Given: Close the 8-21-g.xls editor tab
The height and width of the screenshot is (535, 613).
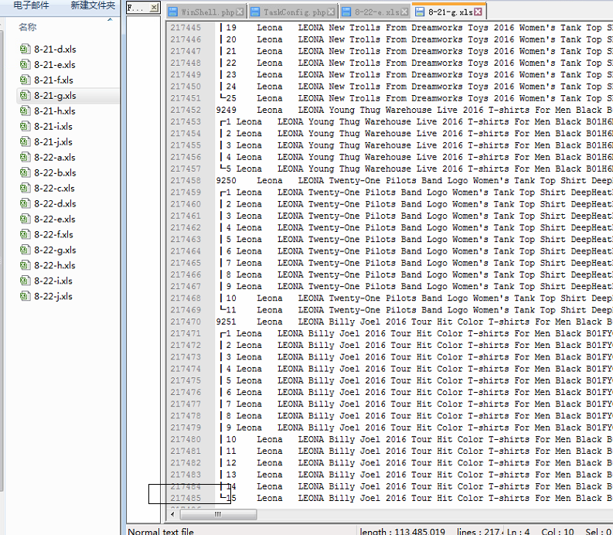Looking at the screenshot, I should click(x=478, y=12).
